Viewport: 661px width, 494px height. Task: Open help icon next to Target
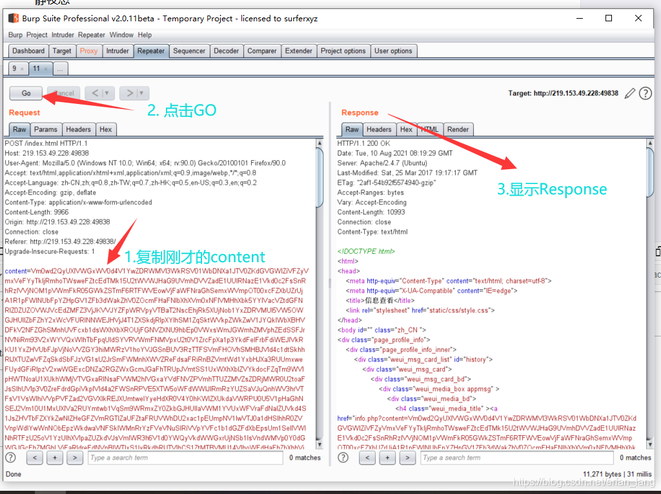pos(646,93)
